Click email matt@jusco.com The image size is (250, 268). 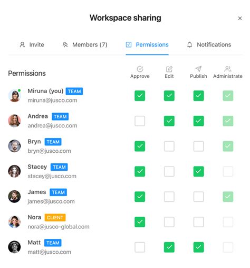tap(50, 252)
